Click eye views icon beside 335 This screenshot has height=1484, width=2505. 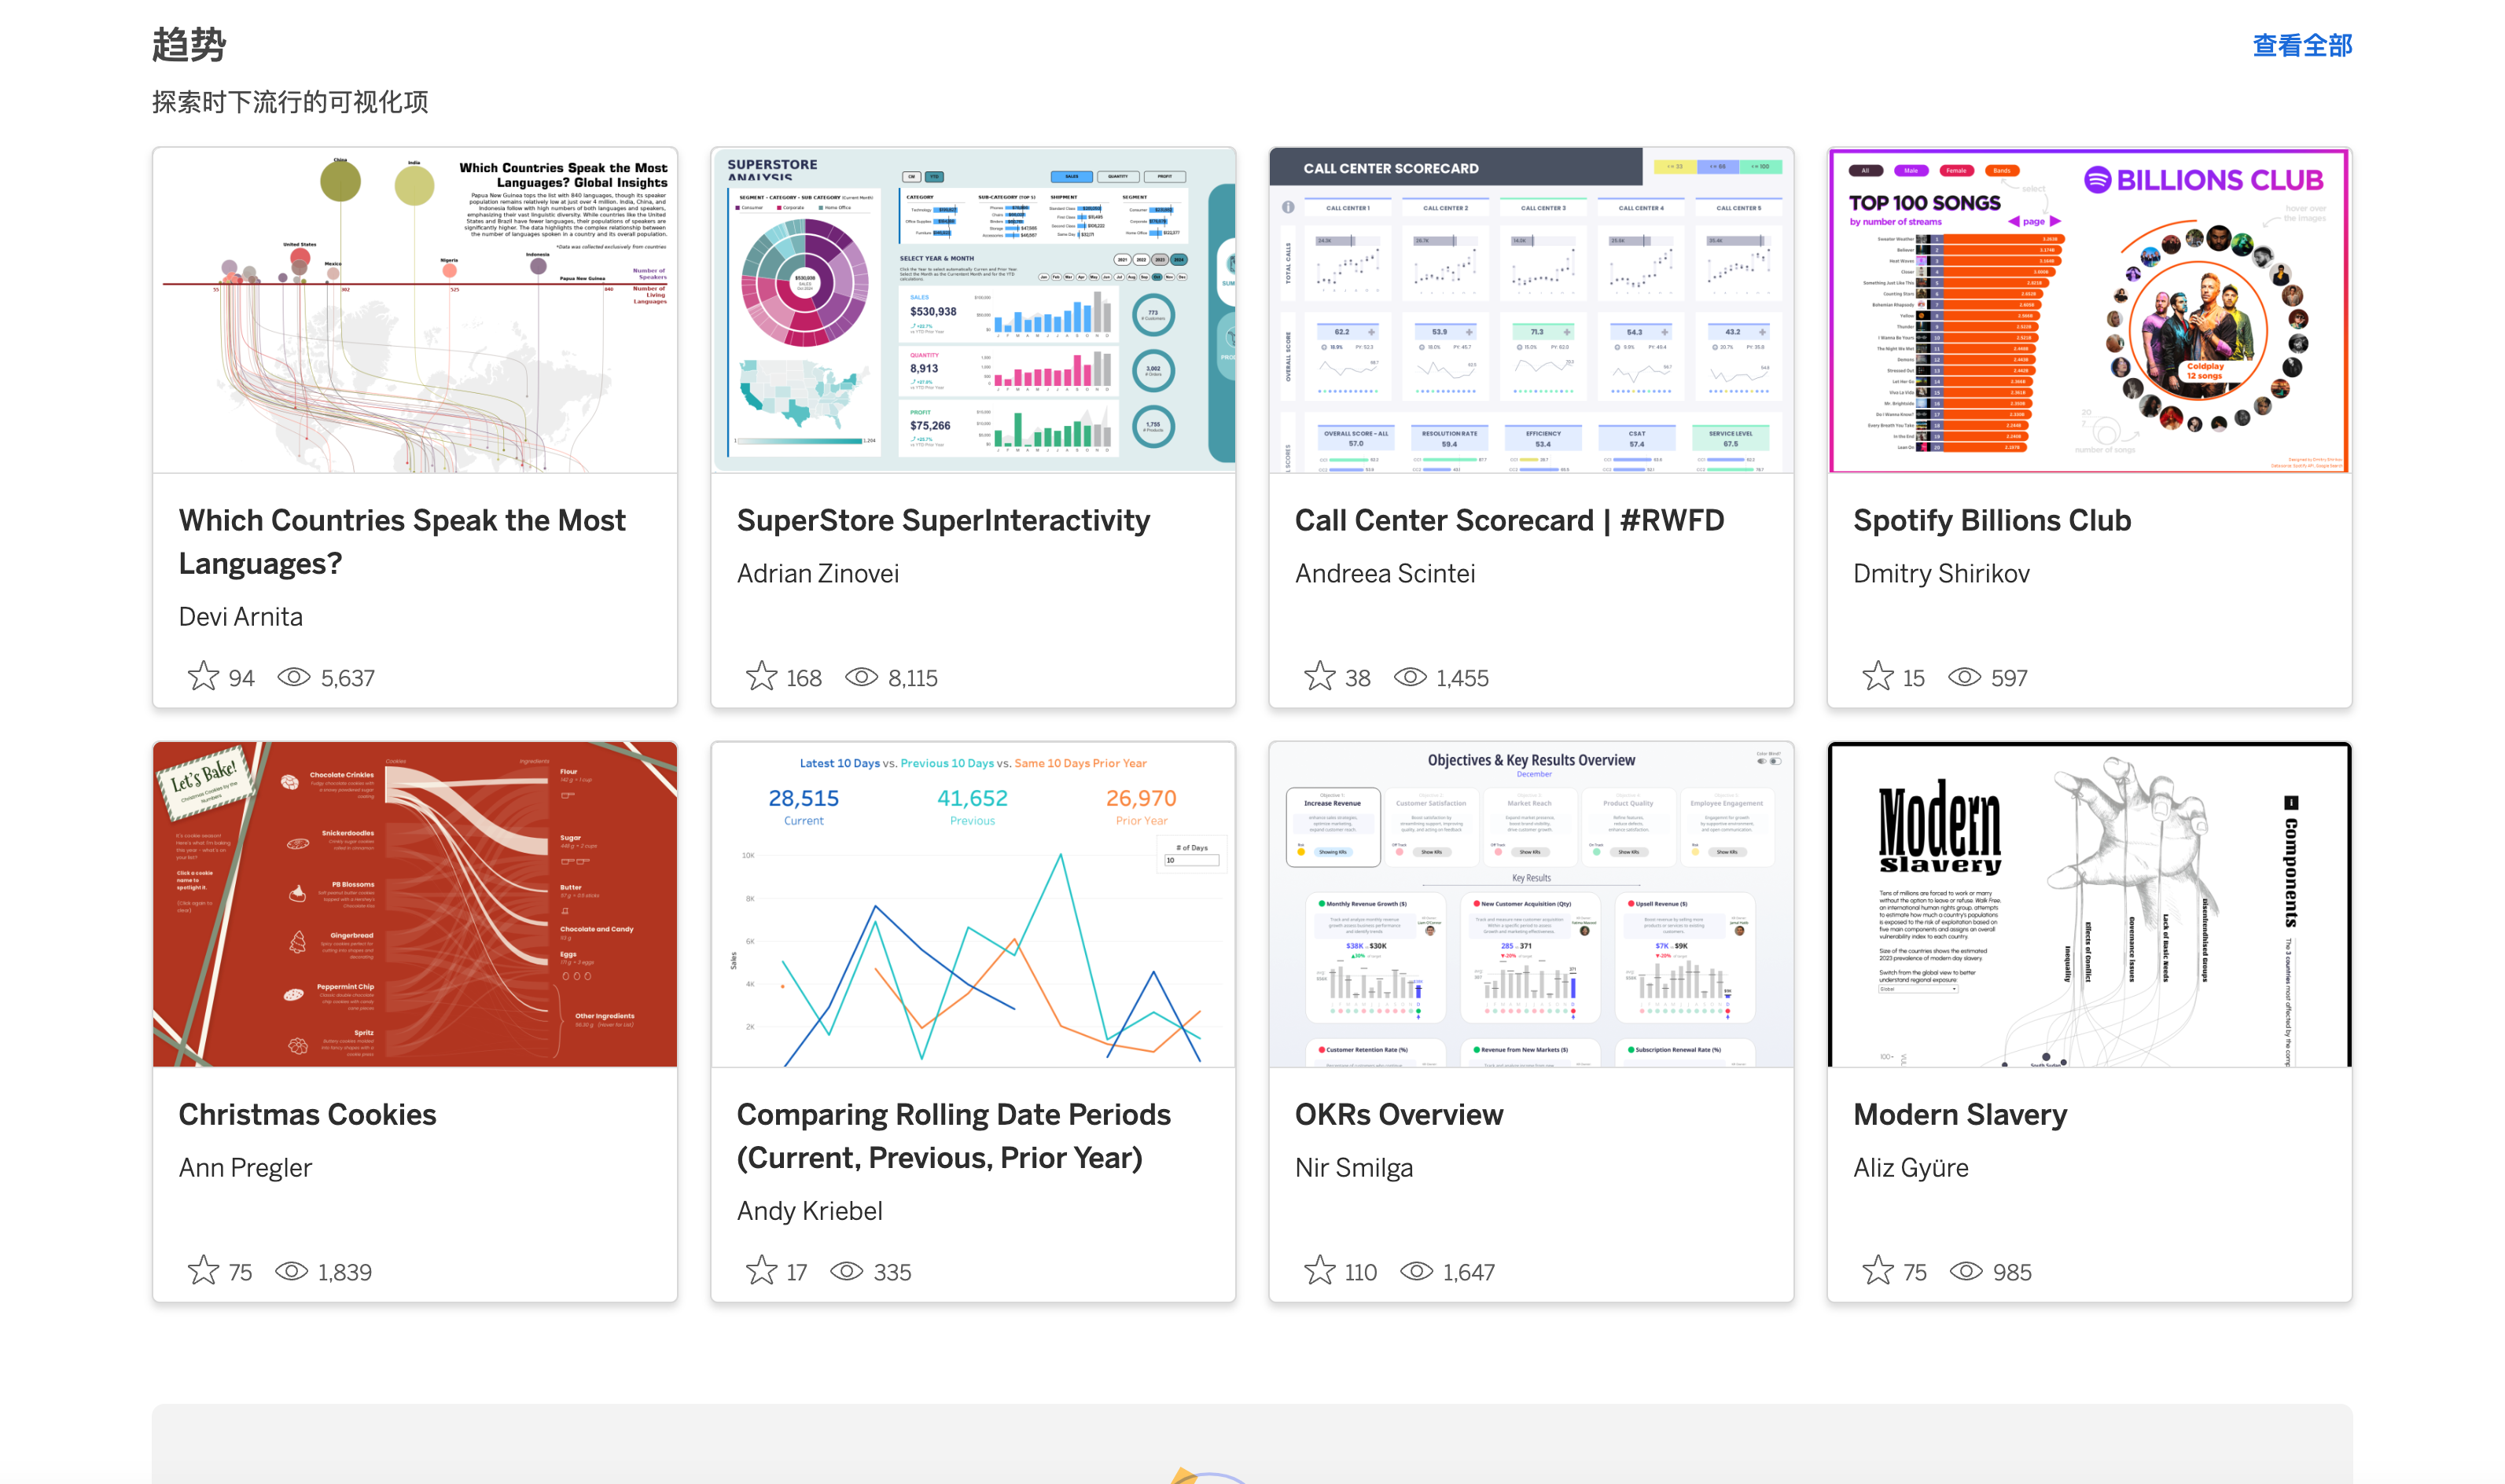point(846,1271)
